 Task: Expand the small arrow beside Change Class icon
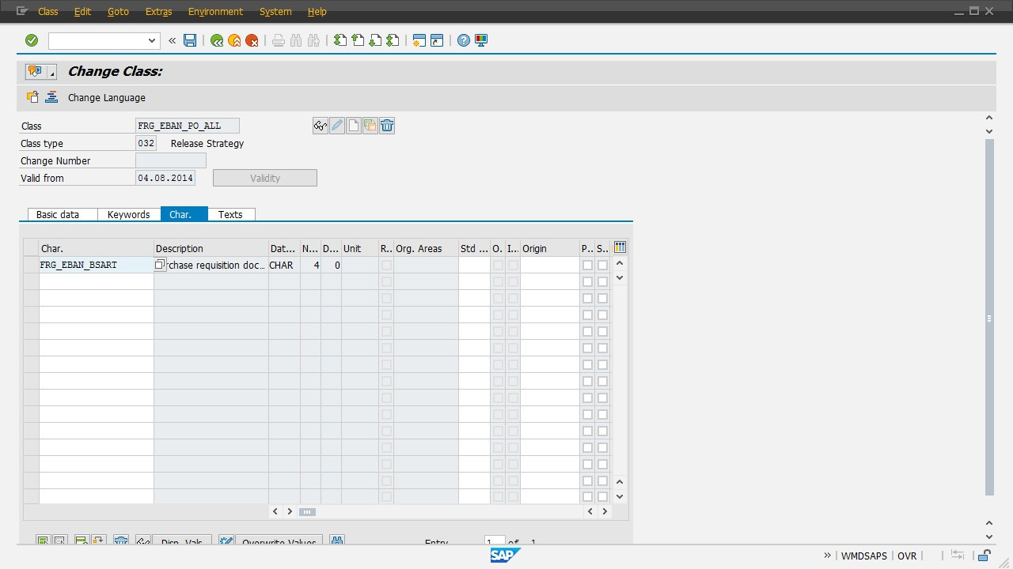(52, 73)
